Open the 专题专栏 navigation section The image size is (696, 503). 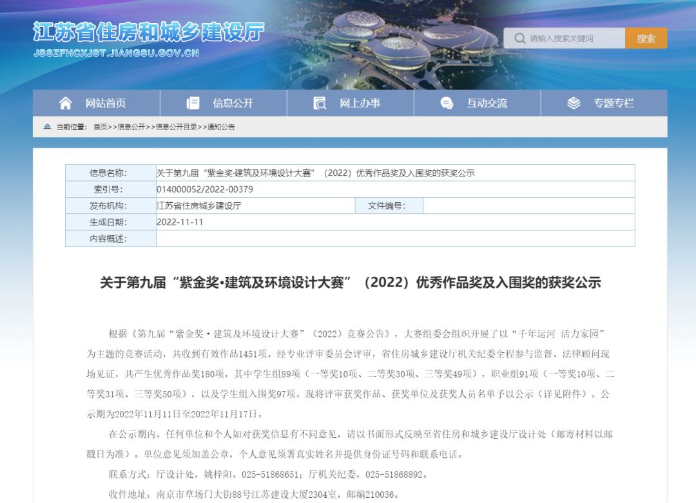614,103
